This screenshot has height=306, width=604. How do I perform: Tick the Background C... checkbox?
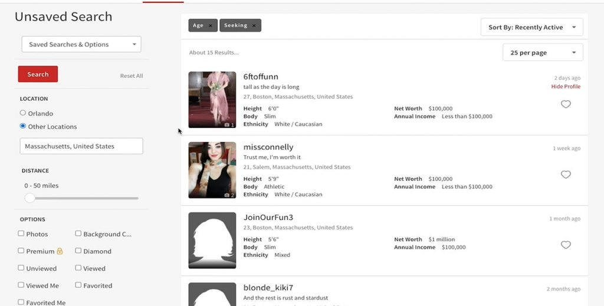[x=78, y=233]
